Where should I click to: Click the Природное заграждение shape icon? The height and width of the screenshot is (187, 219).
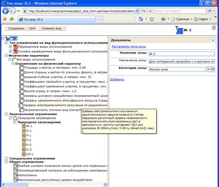(15, 118)
